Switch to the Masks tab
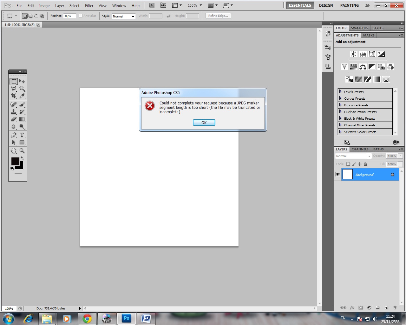 (x=369, y=35)
